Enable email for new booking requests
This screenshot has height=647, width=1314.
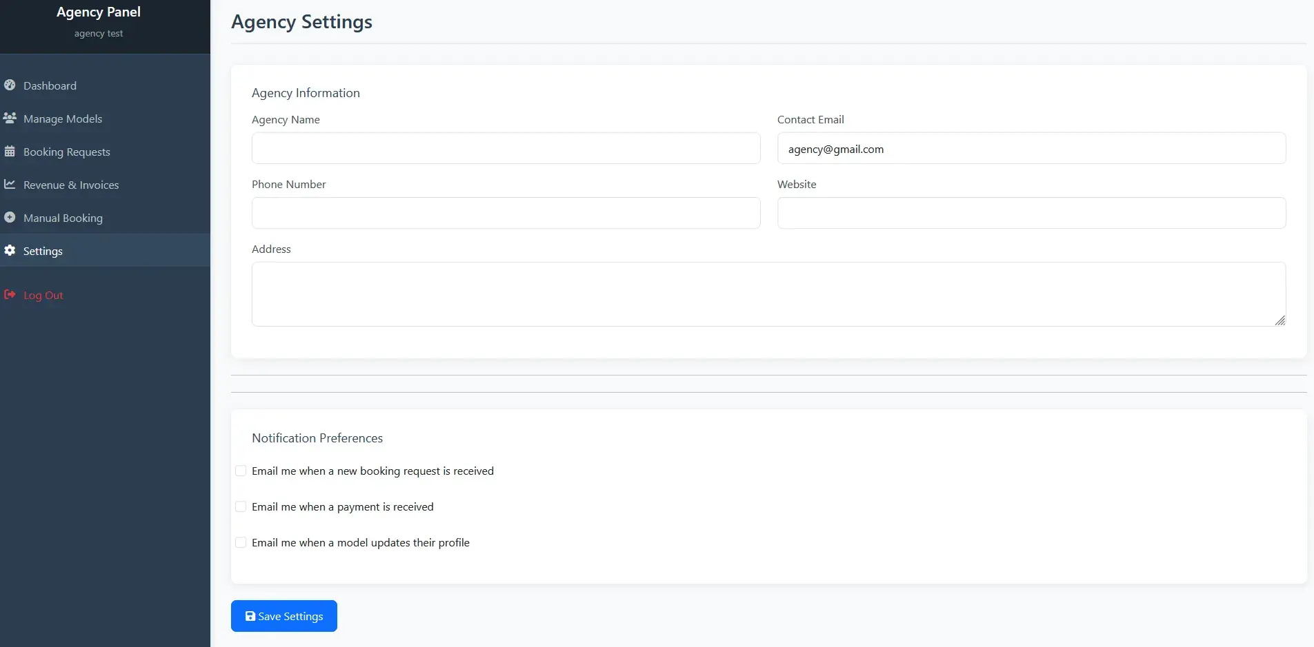[x=241, y=471]
